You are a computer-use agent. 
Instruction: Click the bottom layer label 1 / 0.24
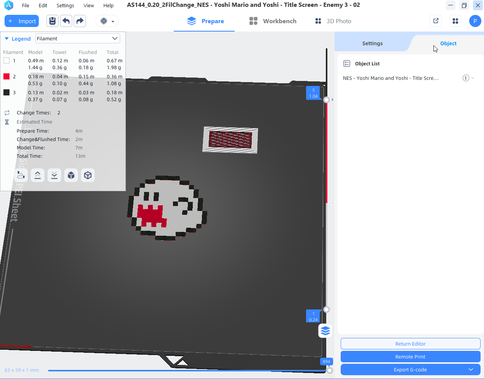tap(313, 316)
